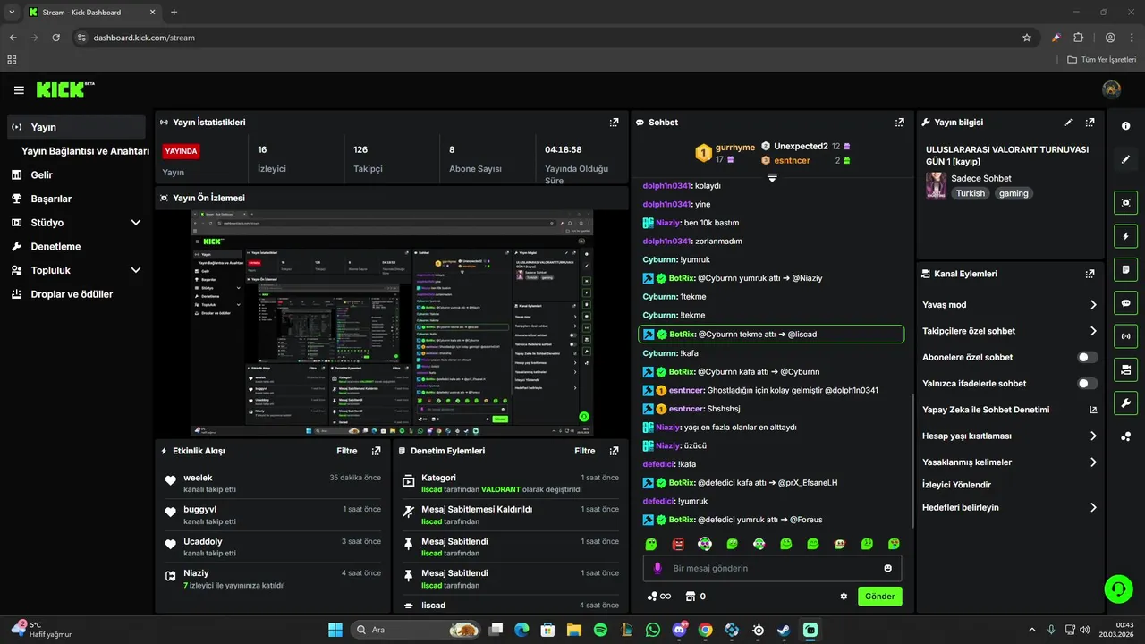
Task: Click the gaming tag in stream info
Action: coord(1014,193)
